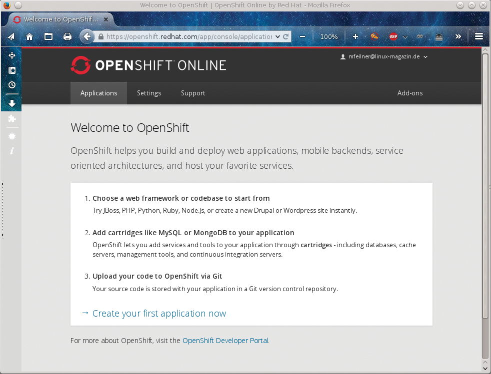This screenshot has width=491, height=374.
Task: Click the scrollbar down arrow
Action: [485, 368]
